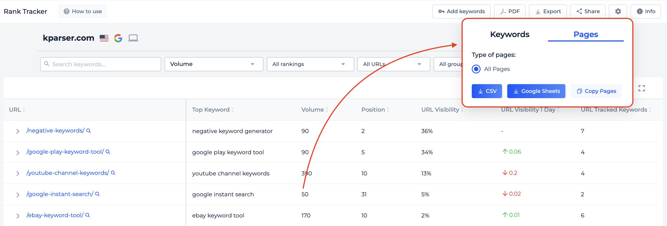
Task: Focus the Search keywords input field
Action: [x=101, y=64]
